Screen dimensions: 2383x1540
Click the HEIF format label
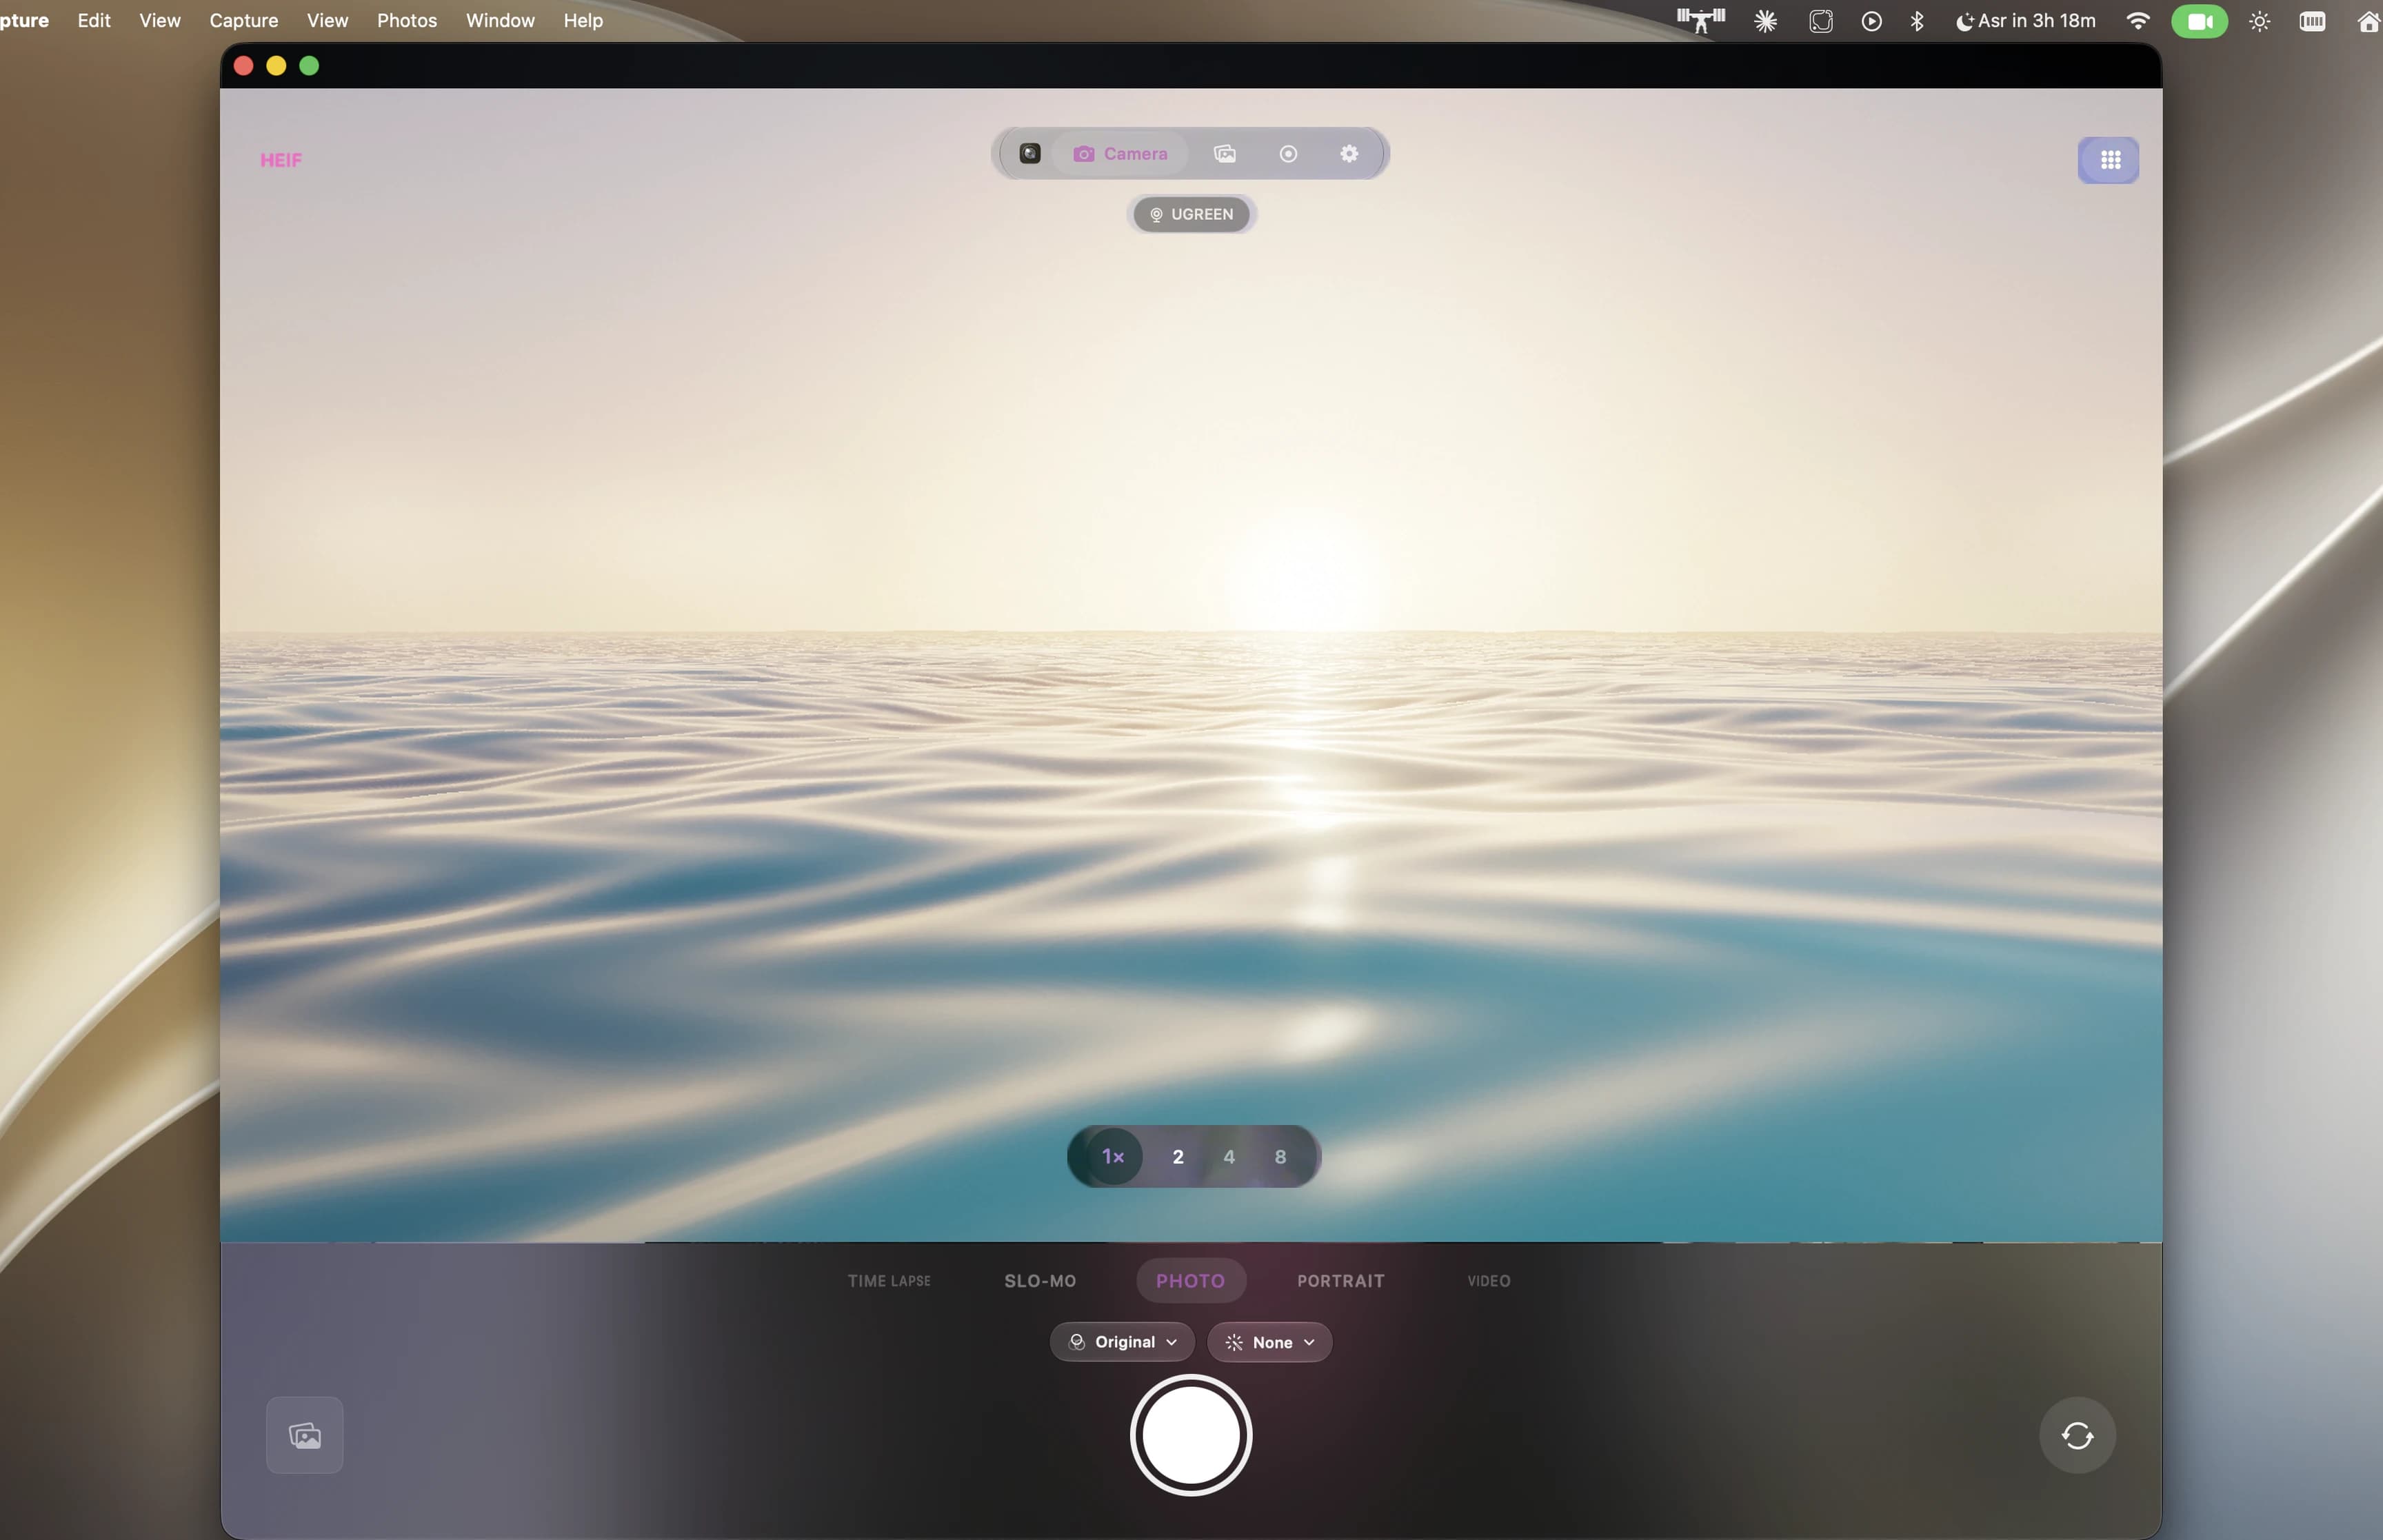[281, 160]
